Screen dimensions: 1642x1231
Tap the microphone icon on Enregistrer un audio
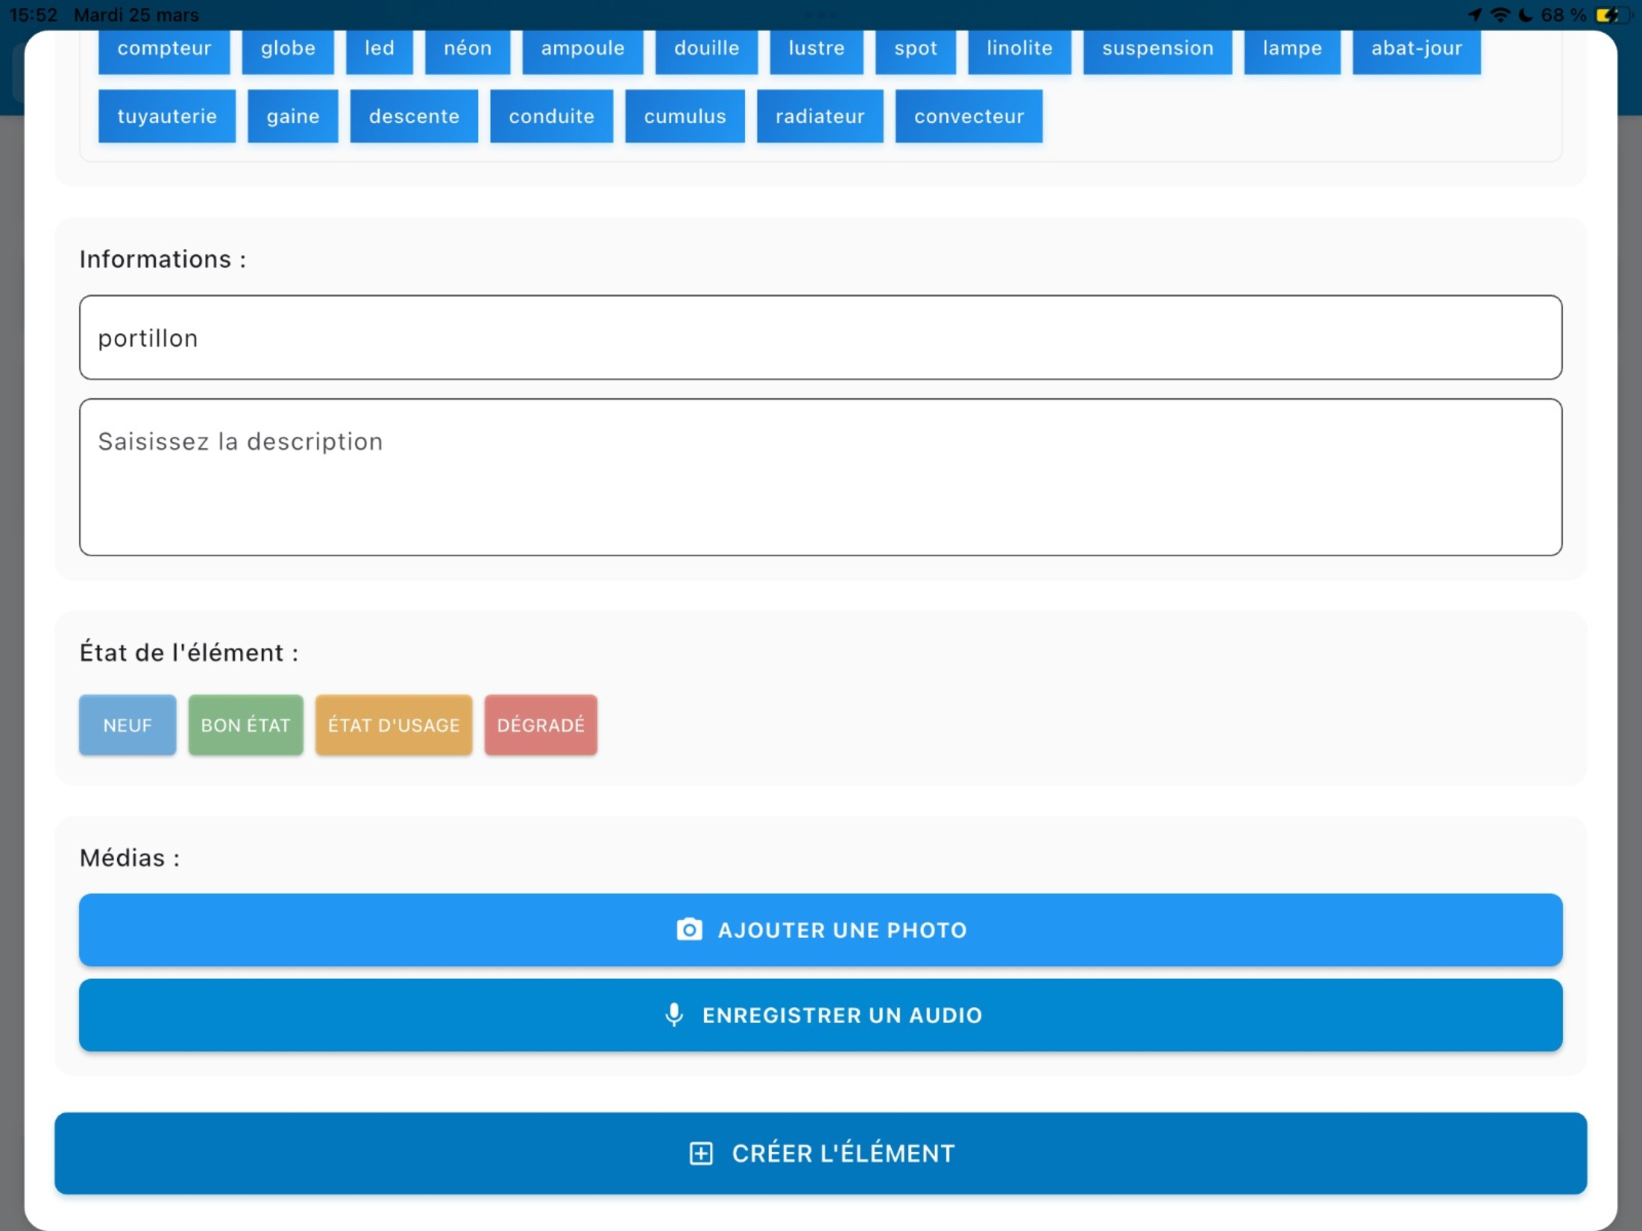[673, 1014]
